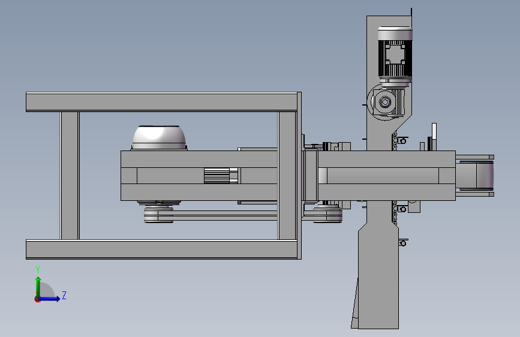Select the bottom horizontal beam of the frame
This screenshot has height=337, width=520.
[x=161, y=249]
